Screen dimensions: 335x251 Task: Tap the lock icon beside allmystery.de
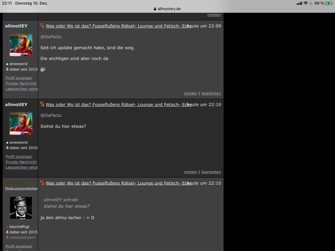click(x=155, y=9)
